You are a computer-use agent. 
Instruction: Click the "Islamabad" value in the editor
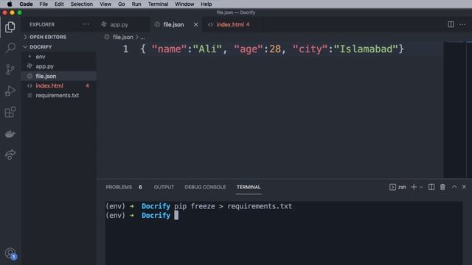367,49
